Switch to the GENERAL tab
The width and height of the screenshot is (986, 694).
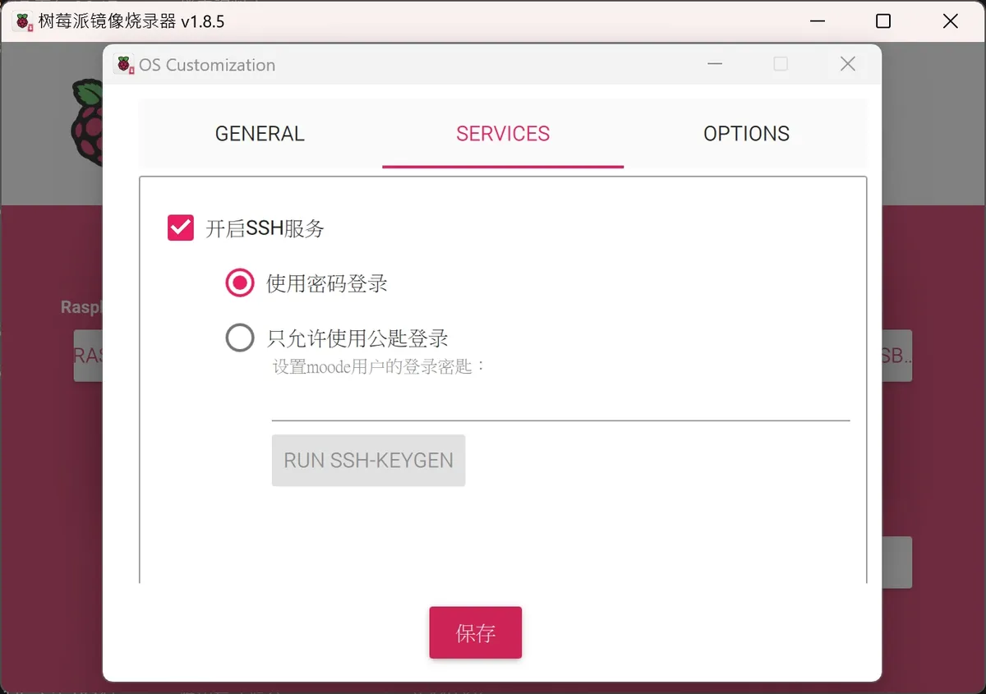coord(260,134)
